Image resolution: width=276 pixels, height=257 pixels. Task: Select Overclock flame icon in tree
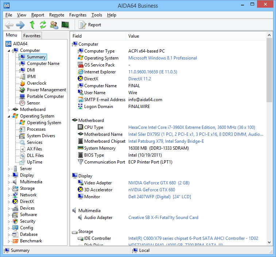point(22,83)
